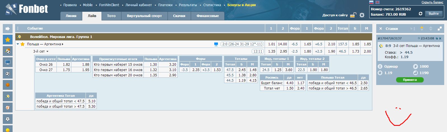This screenshot has height=132, width=447.
Task: Open the live broadcast monitor icon in match row
Action: (216, 44)
